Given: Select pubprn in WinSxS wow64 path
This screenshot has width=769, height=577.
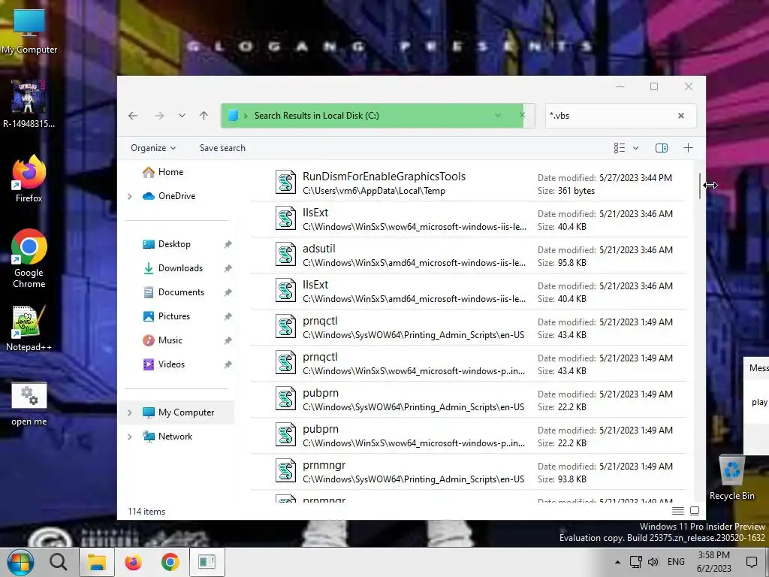Looking at the screenshot, I should (x=469, y=436).
